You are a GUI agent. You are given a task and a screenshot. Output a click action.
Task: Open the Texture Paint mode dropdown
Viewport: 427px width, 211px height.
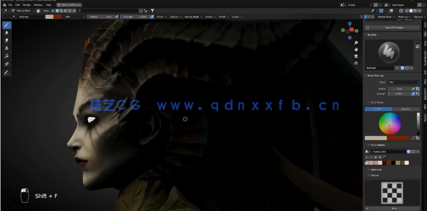coord(23,11)
